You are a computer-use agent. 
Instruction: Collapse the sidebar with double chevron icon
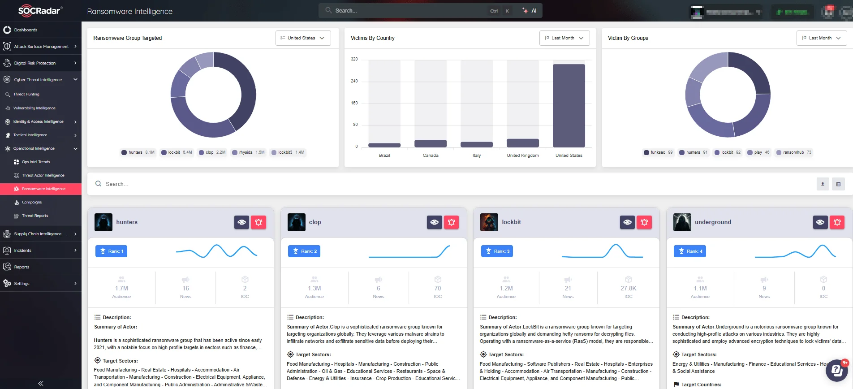[41, 383]
